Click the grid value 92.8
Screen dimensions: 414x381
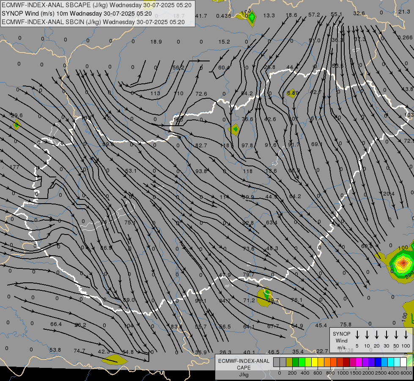coord(248,223)
